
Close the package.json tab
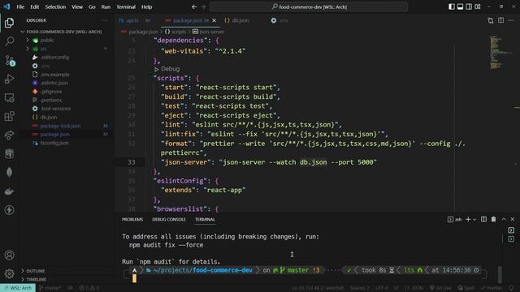point(214,20)
